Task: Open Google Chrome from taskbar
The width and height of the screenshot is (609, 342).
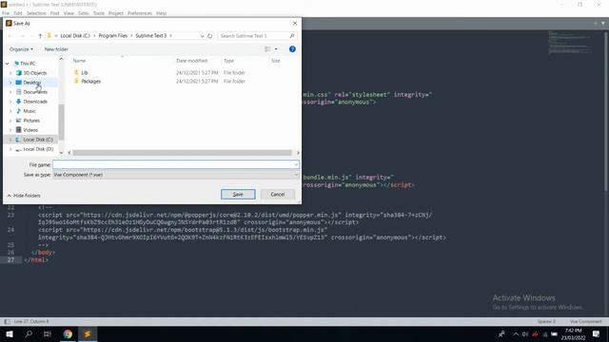Action: (68, 333)
